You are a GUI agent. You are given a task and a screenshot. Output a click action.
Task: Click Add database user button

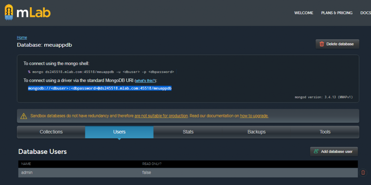(x=334, y=151)
